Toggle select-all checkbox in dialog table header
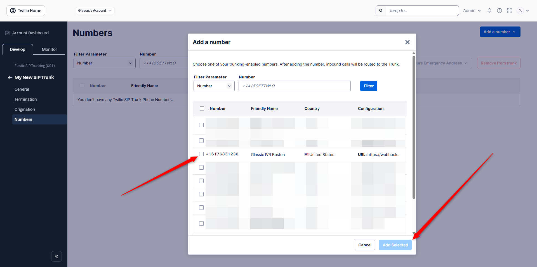This screenshot has height=267, width=537. coord(202,109)
